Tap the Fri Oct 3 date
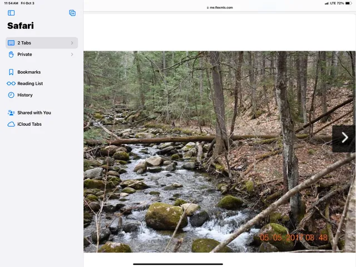The height and width of the screenshot is (267, 356). pyautogui.click(x=27, y=3)
